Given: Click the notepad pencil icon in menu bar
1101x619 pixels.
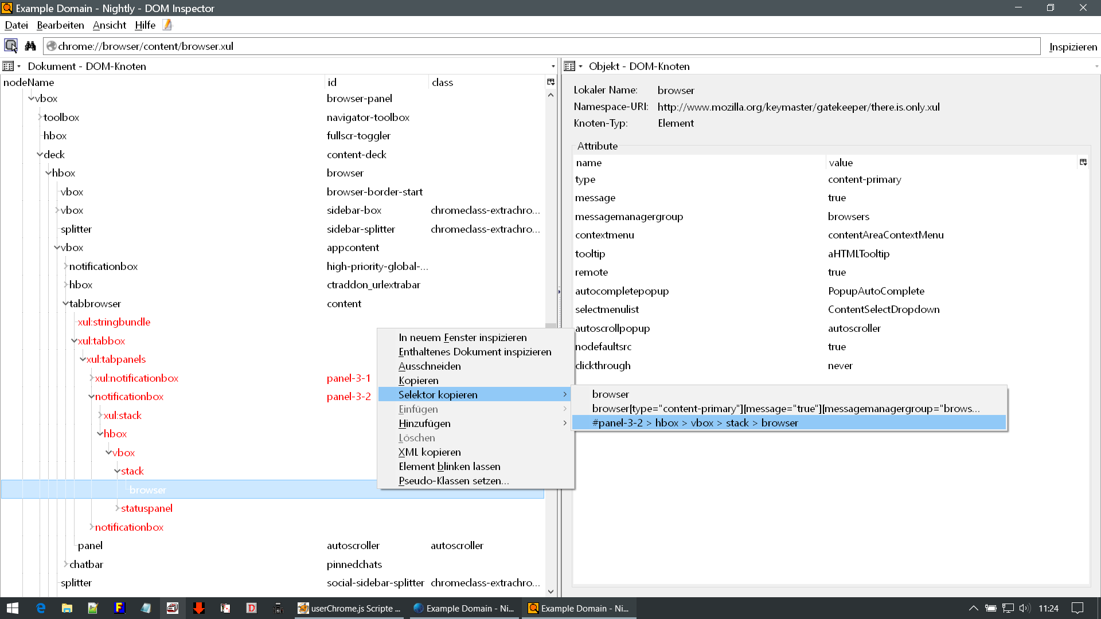Looking at the screenshot, I should point(167,25).
